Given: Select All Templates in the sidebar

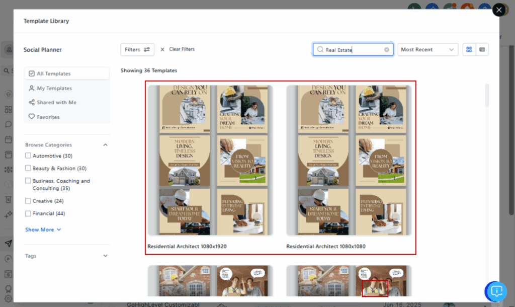Looking at the screenshot, I should 67,73.
